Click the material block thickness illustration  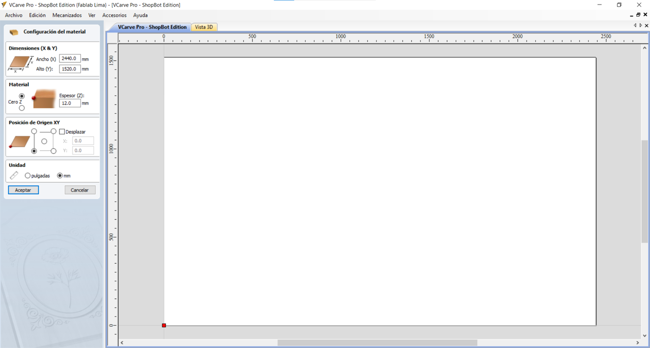44,99
